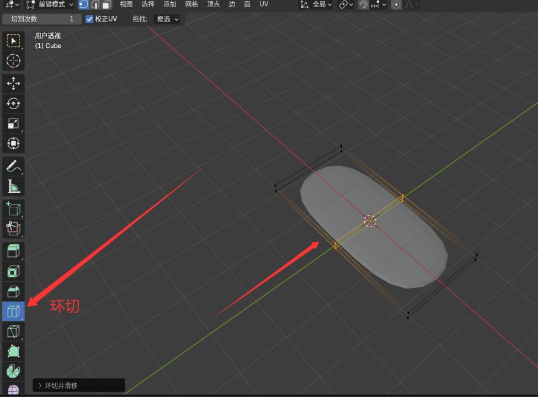
Task: Click the Inset Faces tool
Action: click(13, 271)
